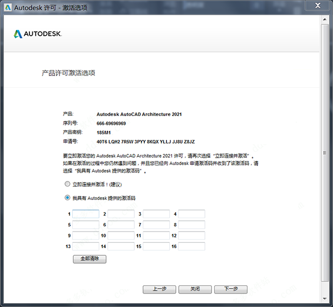
Task: Focus activation code field 8
Action: point(191,225)
